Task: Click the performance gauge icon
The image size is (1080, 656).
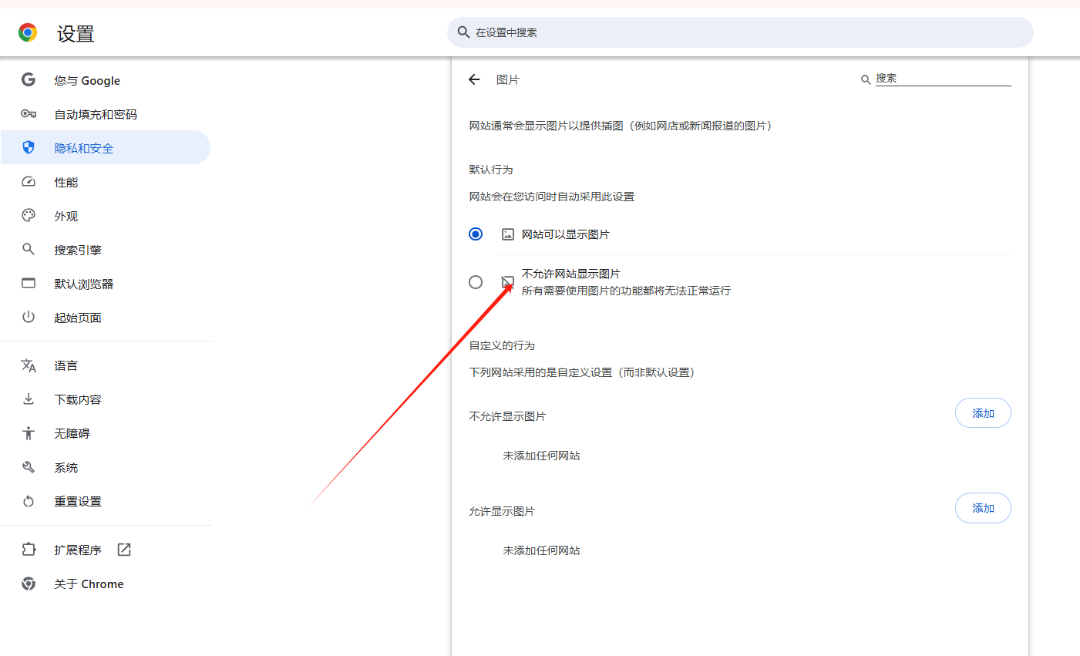Action: click(x=29, y=182)
